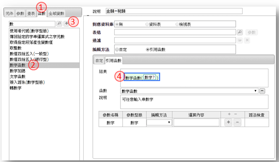
Task: Choose 自定 radio for 編輯方法
Action: [x=117, y=49]
